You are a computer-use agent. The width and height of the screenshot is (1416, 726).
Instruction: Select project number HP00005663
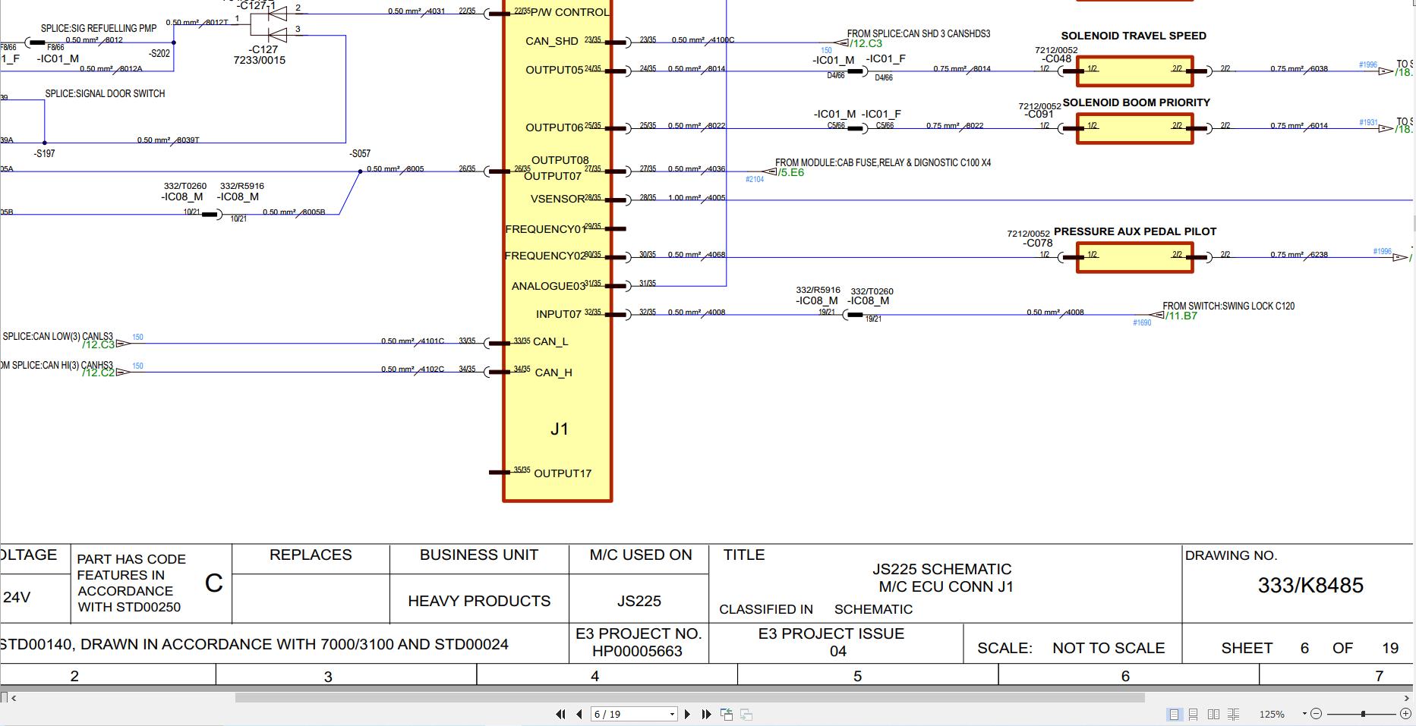pyautogui.click(x=637, y=651)
